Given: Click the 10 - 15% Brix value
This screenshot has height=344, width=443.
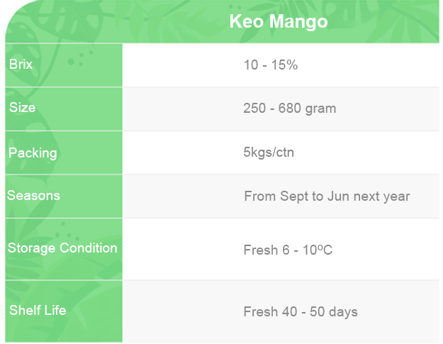Looking at the screenshot, I should coord(270,65).
